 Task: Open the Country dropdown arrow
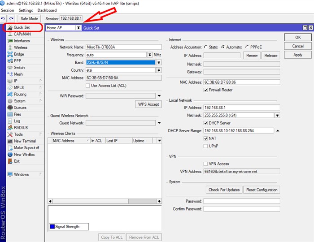tap(159, 70)
